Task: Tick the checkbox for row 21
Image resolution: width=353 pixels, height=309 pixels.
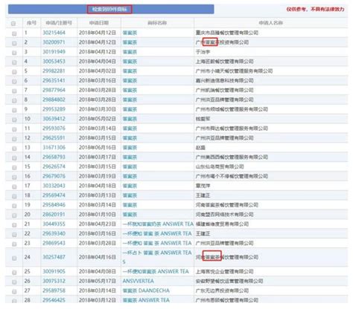Action: [14, 225]
